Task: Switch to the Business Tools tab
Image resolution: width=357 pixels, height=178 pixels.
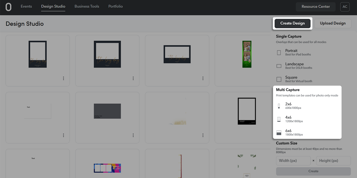Action: [87, 6]
